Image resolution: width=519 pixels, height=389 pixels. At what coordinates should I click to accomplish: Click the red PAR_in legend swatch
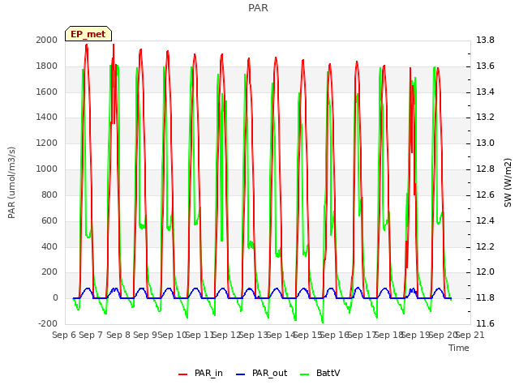click(x=183, y=374)
